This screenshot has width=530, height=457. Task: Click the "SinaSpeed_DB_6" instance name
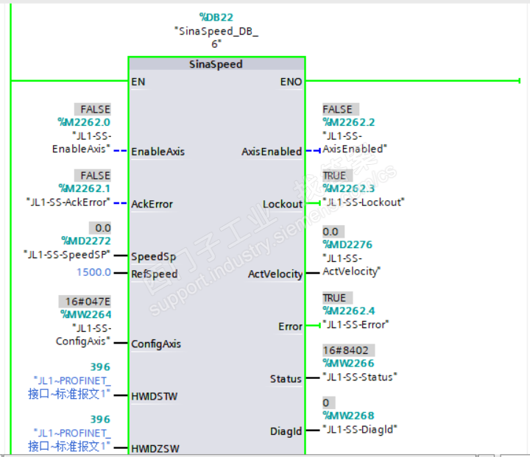tap(216, 38)
